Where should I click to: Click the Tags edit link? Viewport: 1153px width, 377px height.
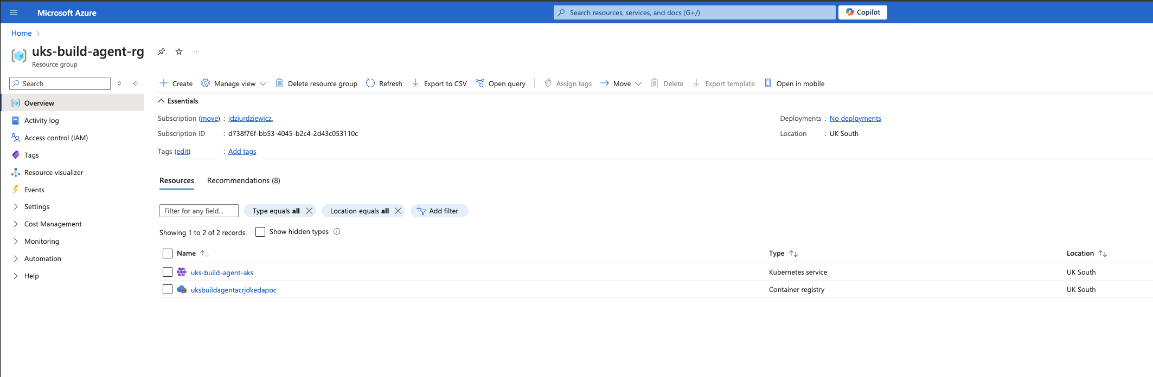pos(182,151)
